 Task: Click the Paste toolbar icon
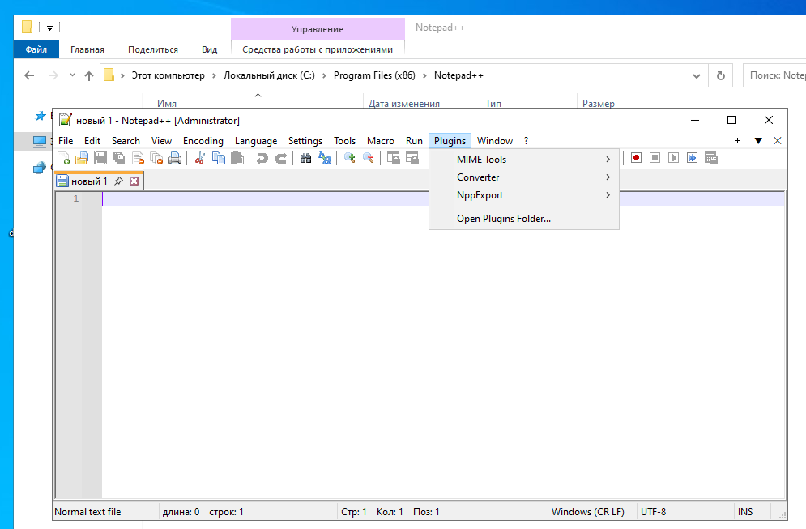(237, 158)
